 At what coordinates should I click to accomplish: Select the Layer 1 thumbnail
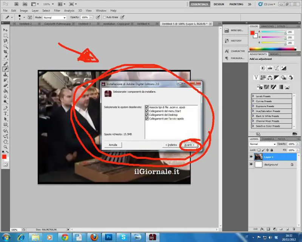click(x=259, y=157)
